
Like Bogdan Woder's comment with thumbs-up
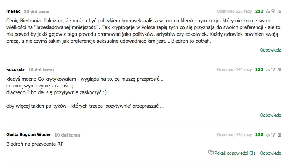coord(268,135)
